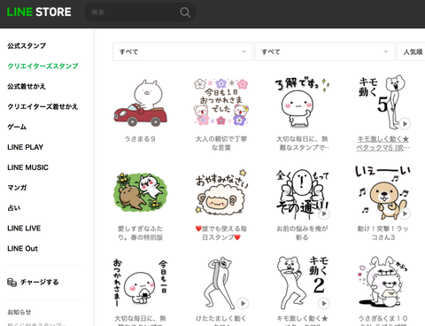Image resolution: width=425 pixels, height=326 pixels.
Task: Click the search magnifier icon
Action: click(x=185, y=12)
